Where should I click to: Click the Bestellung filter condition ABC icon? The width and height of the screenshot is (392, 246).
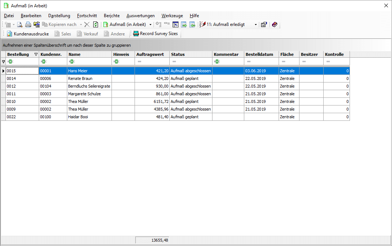coord(10,62)
